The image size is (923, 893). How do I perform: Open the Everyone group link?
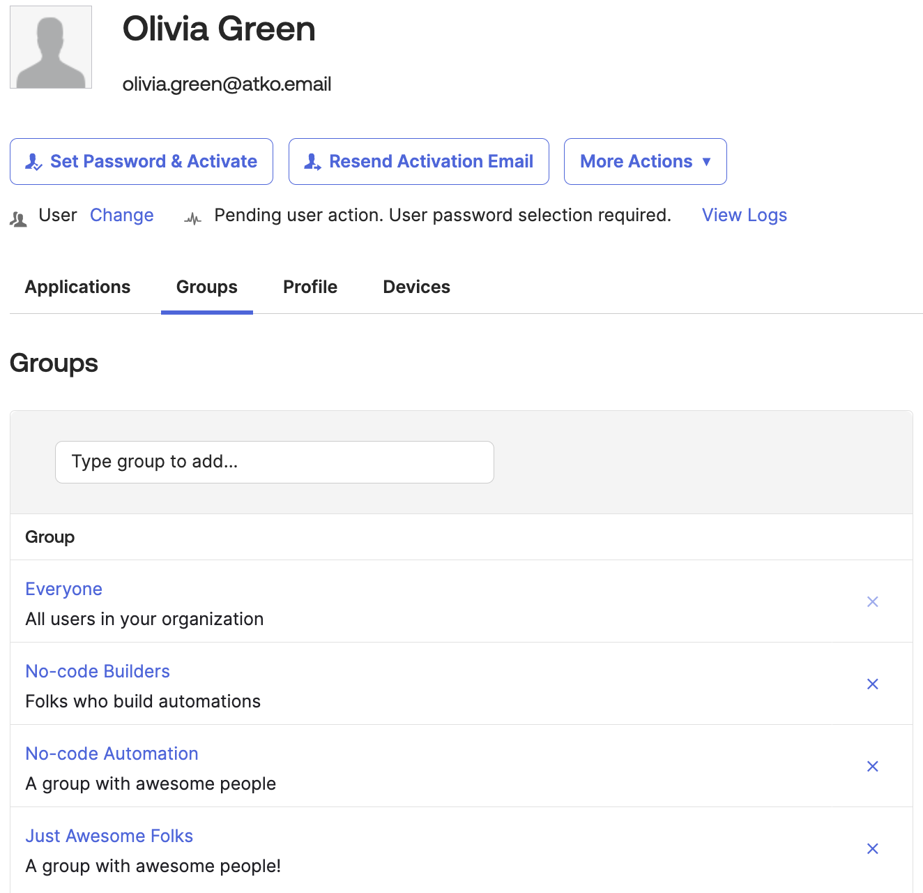pos(64,589)
